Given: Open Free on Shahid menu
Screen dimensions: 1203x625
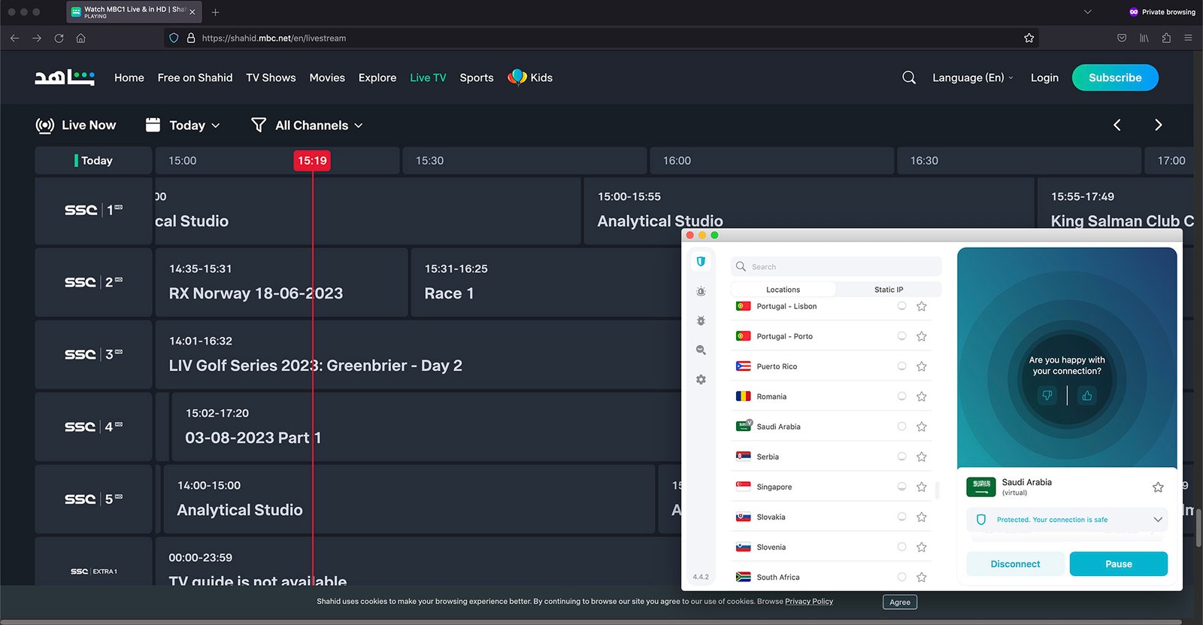Looking at the screenshot, I should 195,77.
